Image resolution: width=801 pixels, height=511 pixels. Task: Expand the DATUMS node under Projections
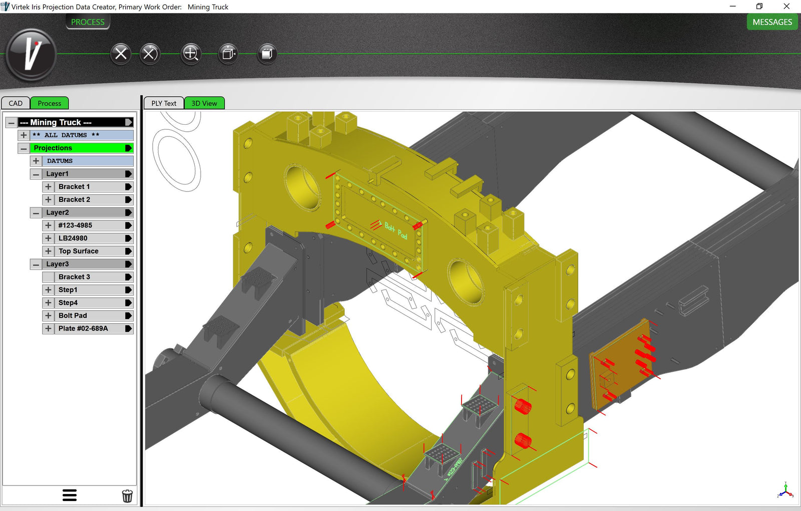tap(36, 161)
